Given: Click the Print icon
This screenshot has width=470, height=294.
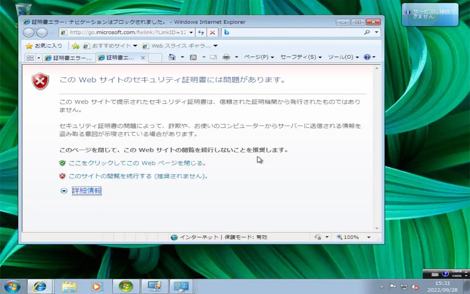Looking at the screenshot, I should coord(227,57).
